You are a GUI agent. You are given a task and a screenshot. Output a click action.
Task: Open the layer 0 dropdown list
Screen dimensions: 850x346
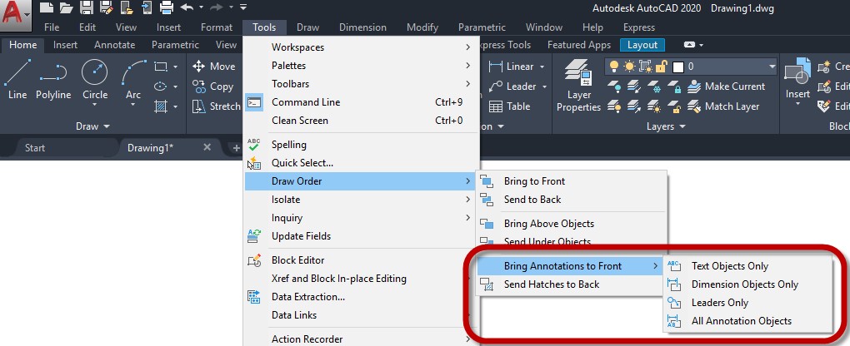772,67
